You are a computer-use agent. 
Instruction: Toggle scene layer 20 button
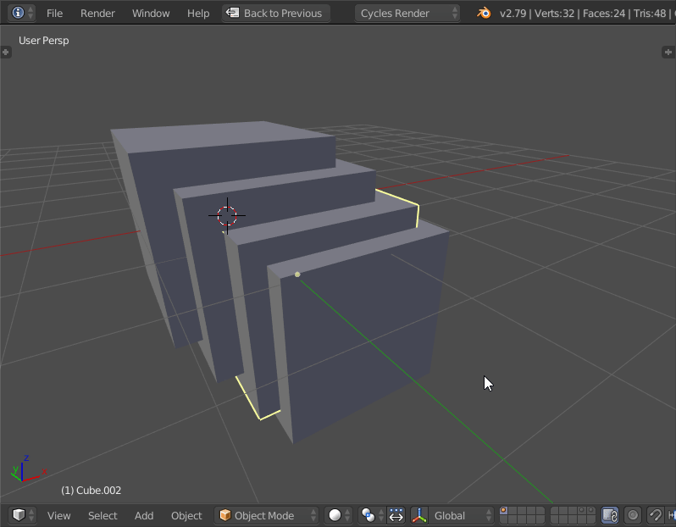591,519
